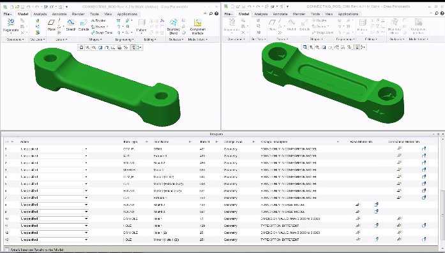Click the Action column header
Image resolution: width=445 pixels, height=253 pixels.
point(25,141)
